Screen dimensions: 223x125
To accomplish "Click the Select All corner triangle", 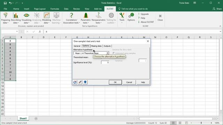I will [2, 37].
